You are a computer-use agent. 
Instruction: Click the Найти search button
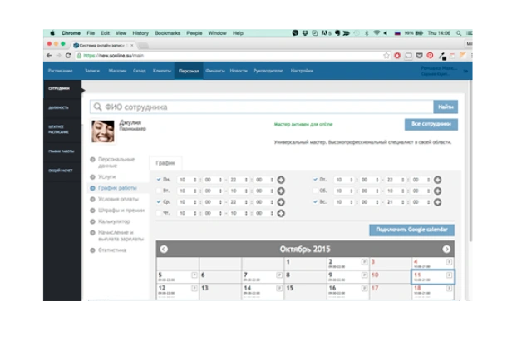(446, 107)
